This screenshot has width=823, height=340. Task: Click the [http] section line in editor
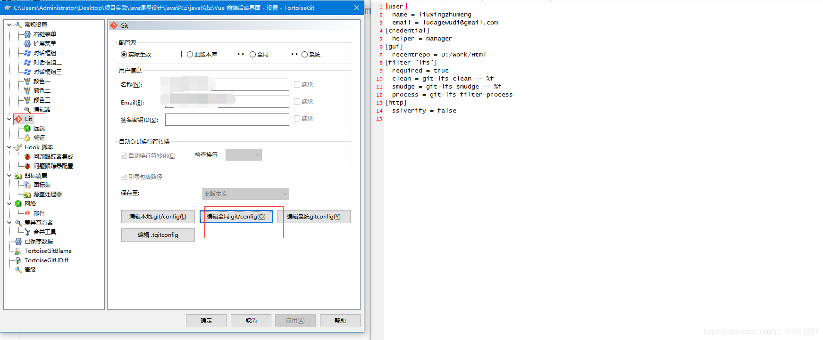[395, 103]
